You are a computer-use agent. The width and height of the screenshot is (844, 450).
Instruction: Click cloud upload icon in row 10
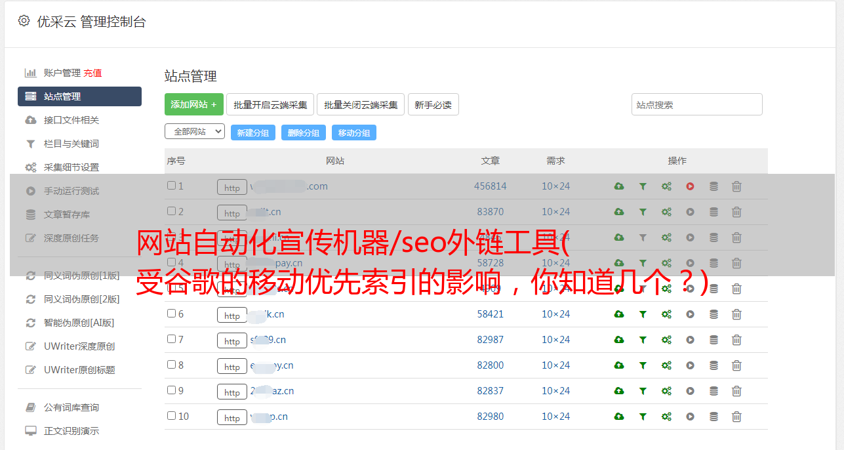click(619, 417)
